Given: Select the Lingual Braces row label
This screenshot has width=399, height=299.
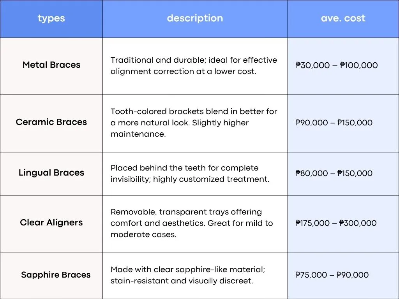Looking at the screenshot, I should [x=51, y=173].
